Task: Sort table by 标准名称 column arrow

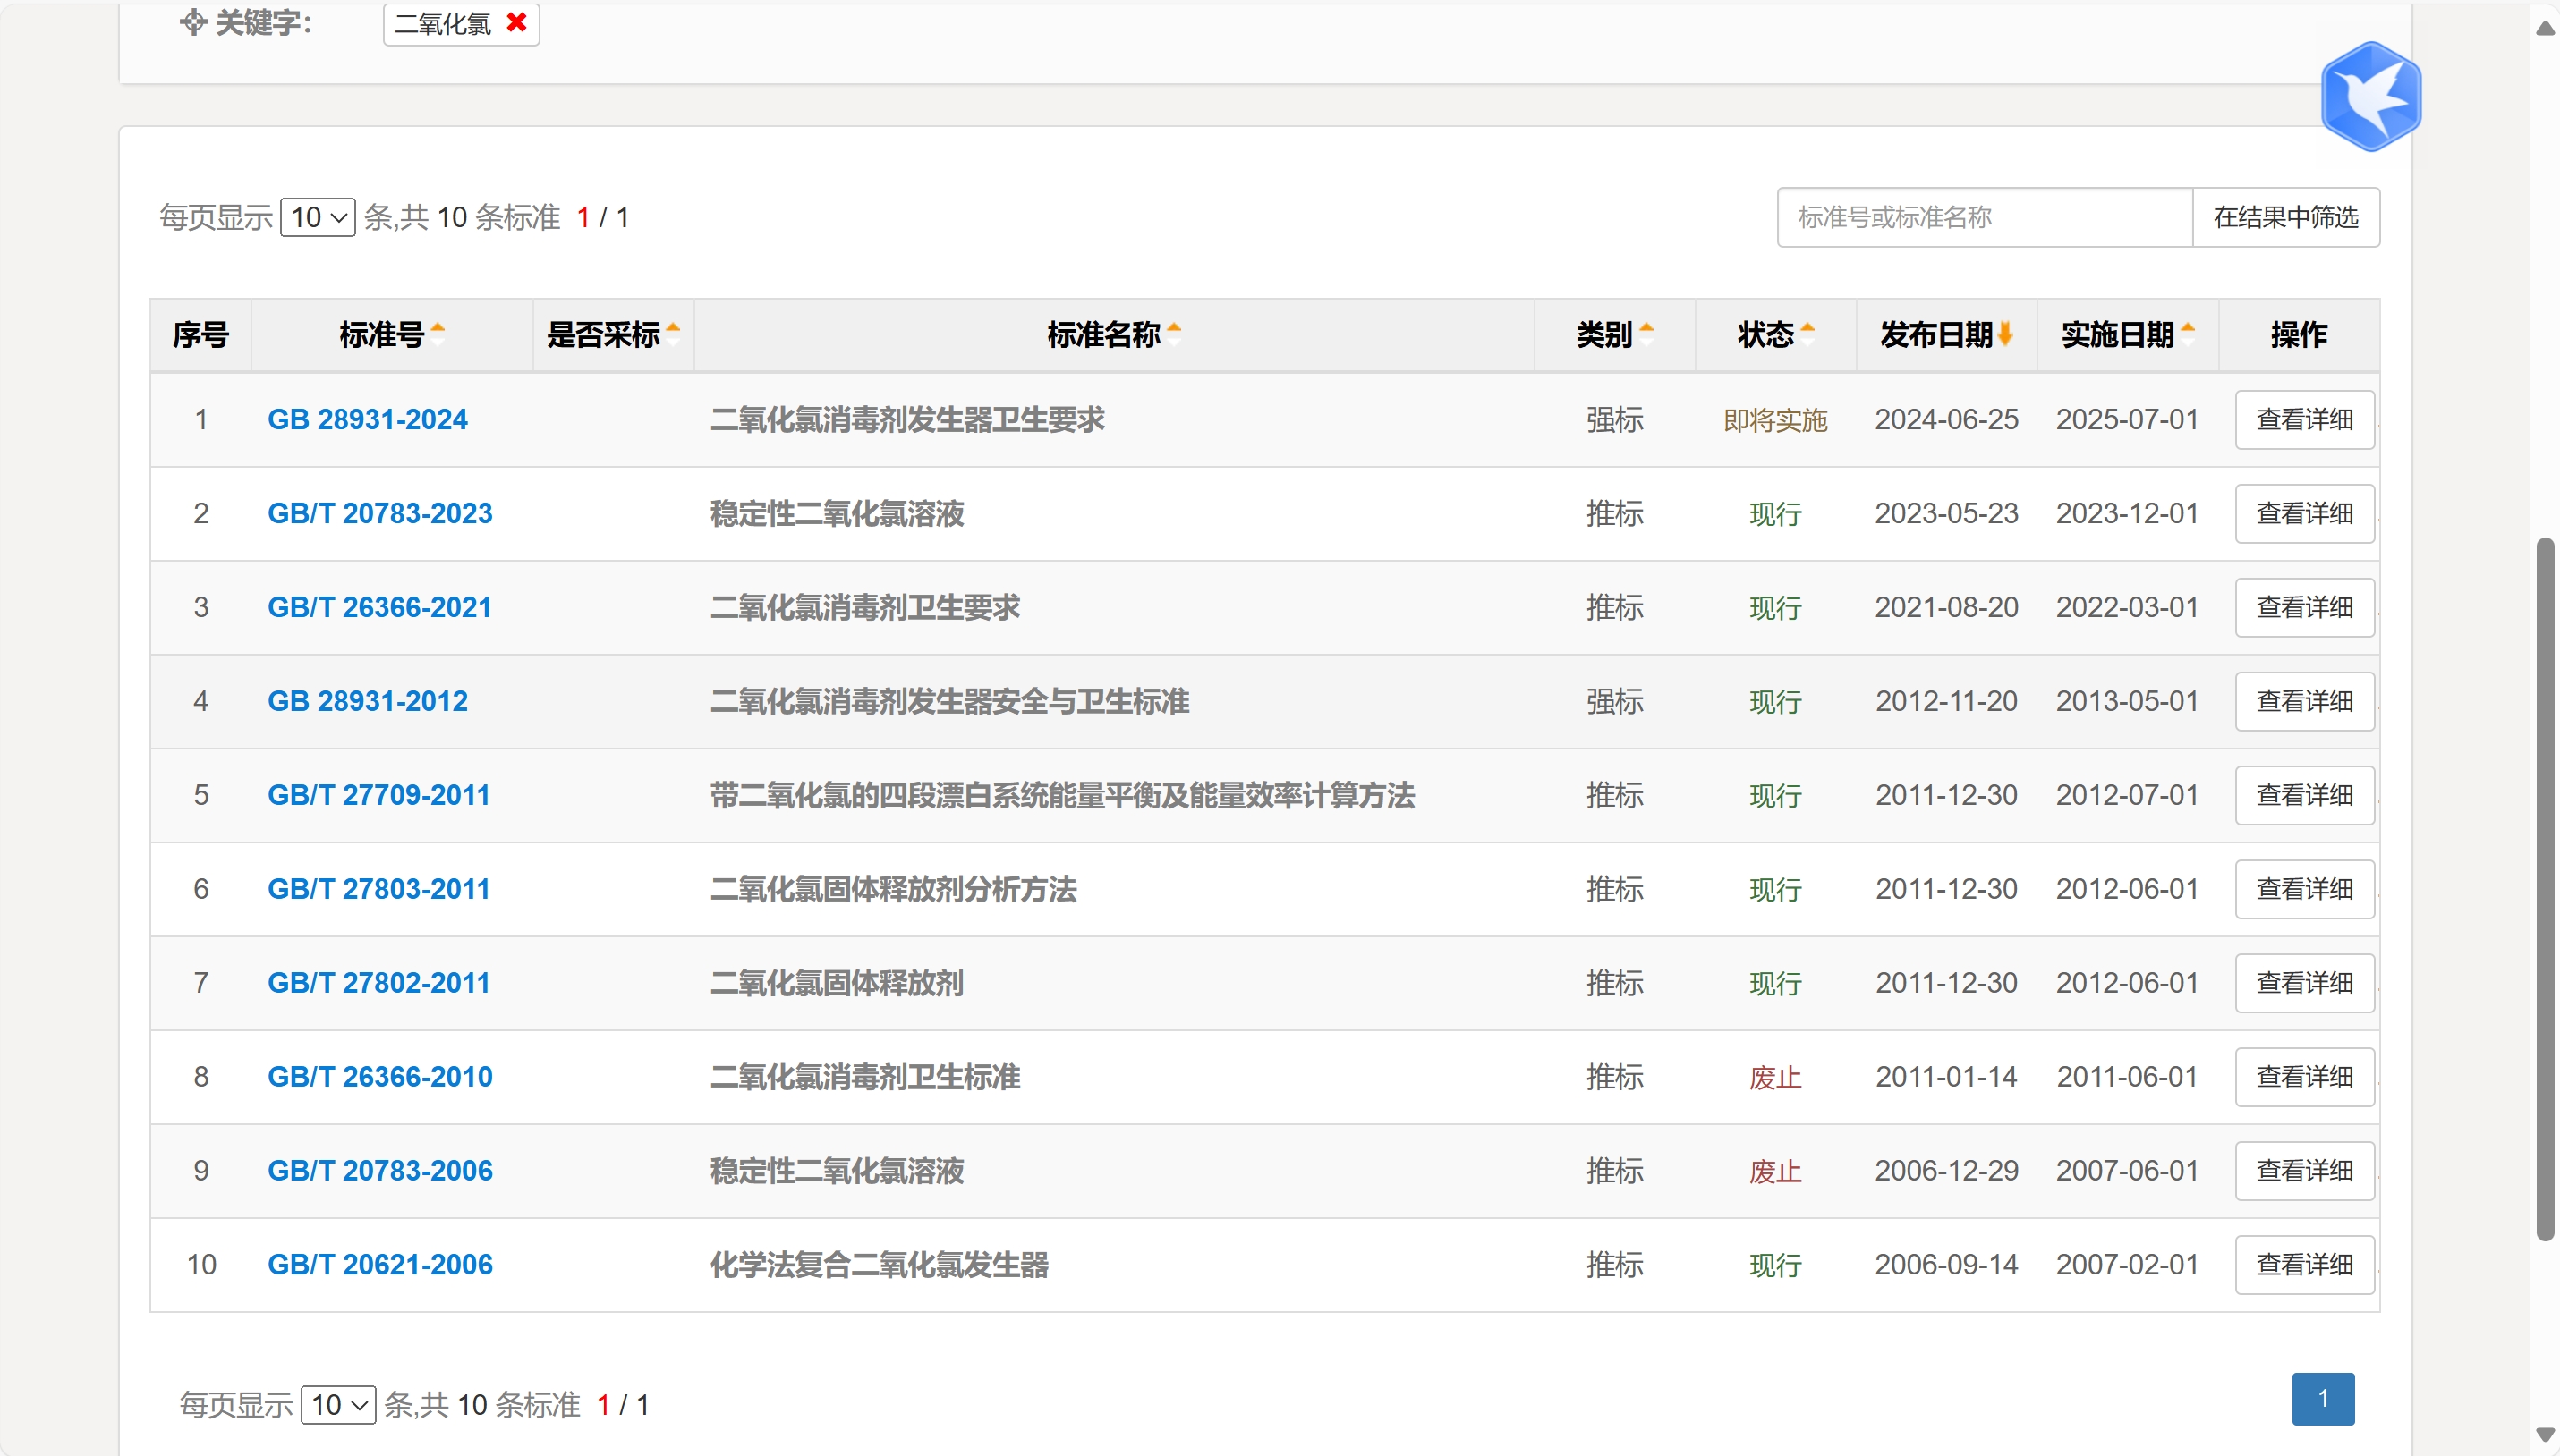Action: (1173, 334)
